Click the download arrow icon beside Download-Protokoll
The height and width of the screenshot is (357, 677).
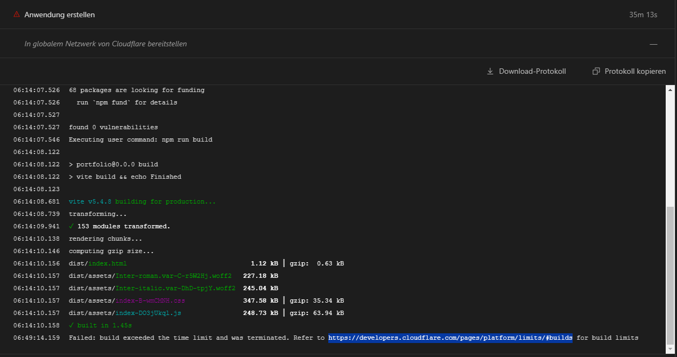490,71
